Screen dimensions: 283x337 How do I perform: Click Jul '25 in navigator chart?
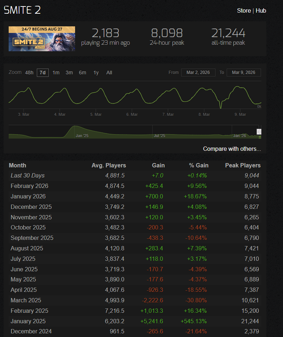click(159, 136)
